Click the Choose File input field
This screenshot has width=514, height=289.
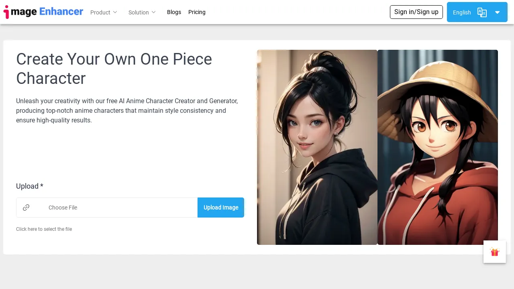112,208
